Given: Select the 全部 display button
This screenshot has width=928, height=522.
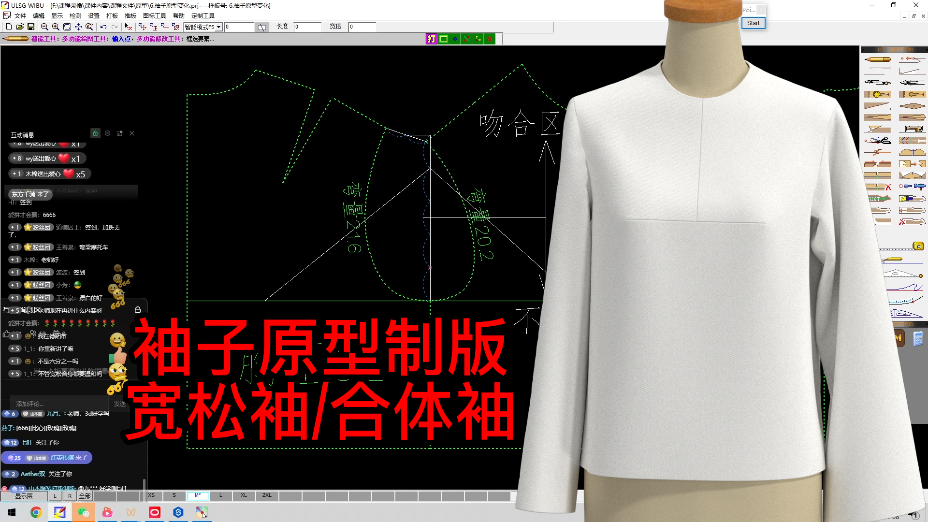Looking at the screenshot, I should point(85,496).
